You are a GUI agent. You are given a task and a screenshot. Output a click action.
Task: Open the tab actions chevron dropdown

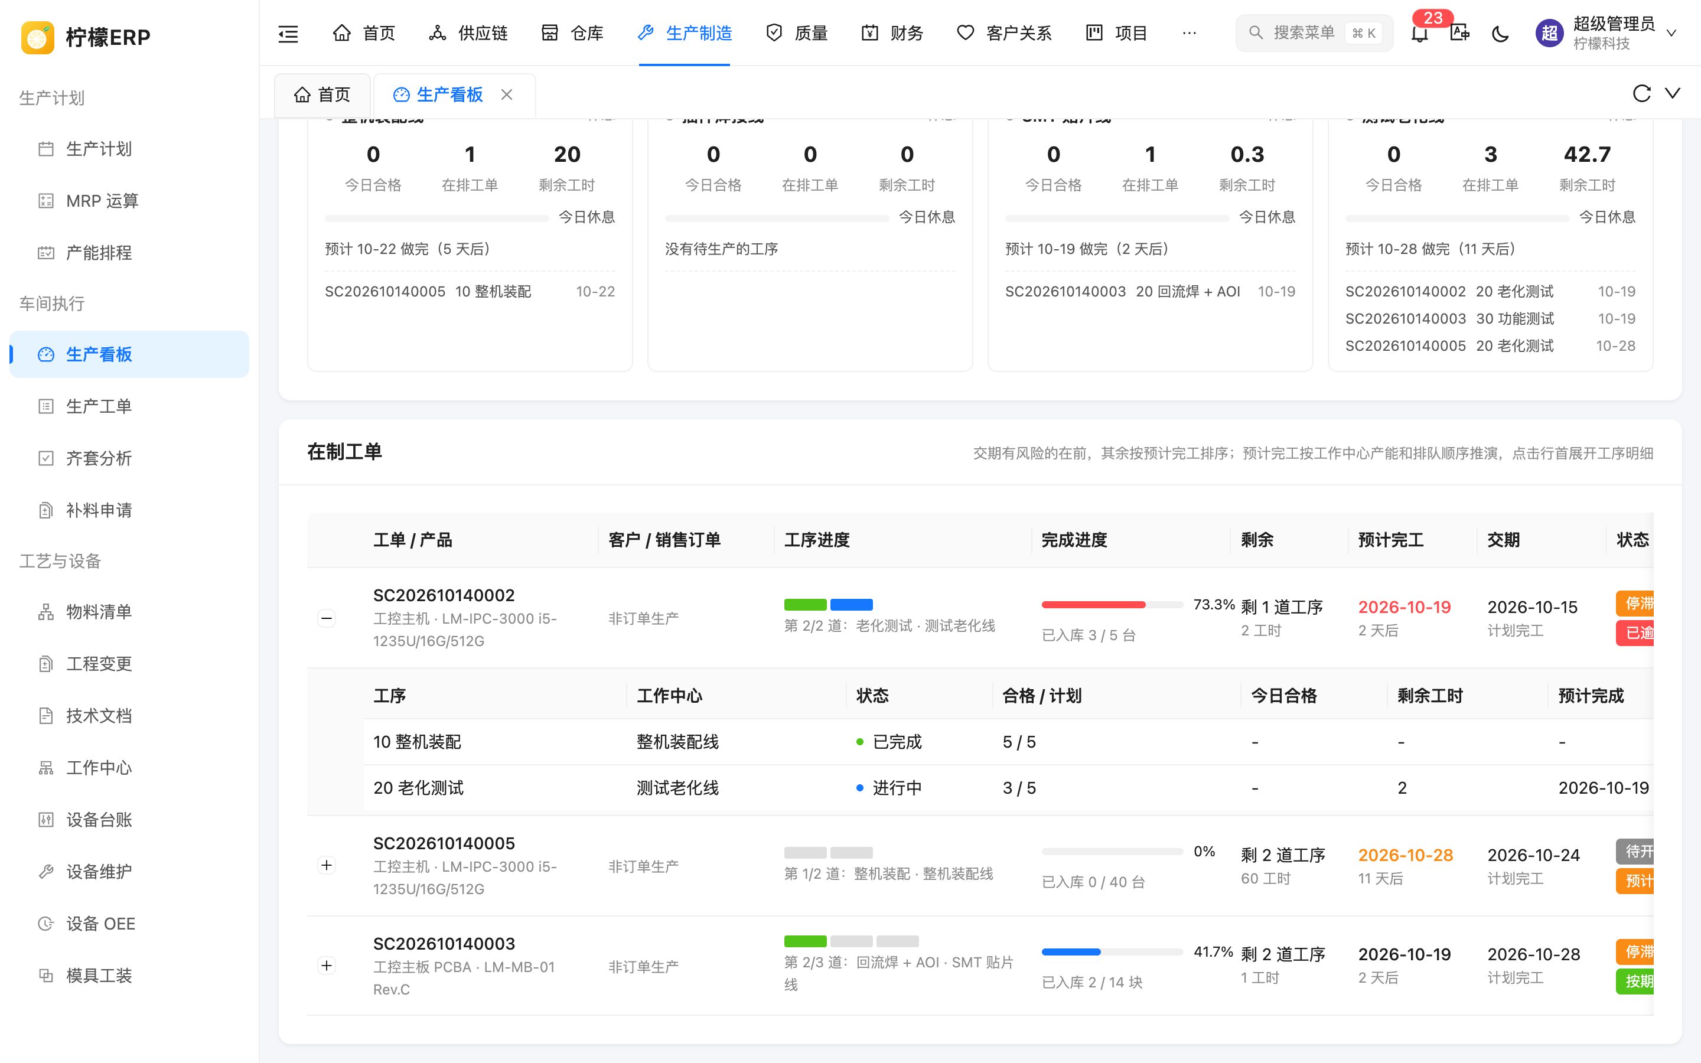click(x=1673, y=93)
